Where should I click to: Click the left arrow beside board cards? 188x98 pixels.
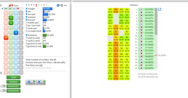click(2, 9)
